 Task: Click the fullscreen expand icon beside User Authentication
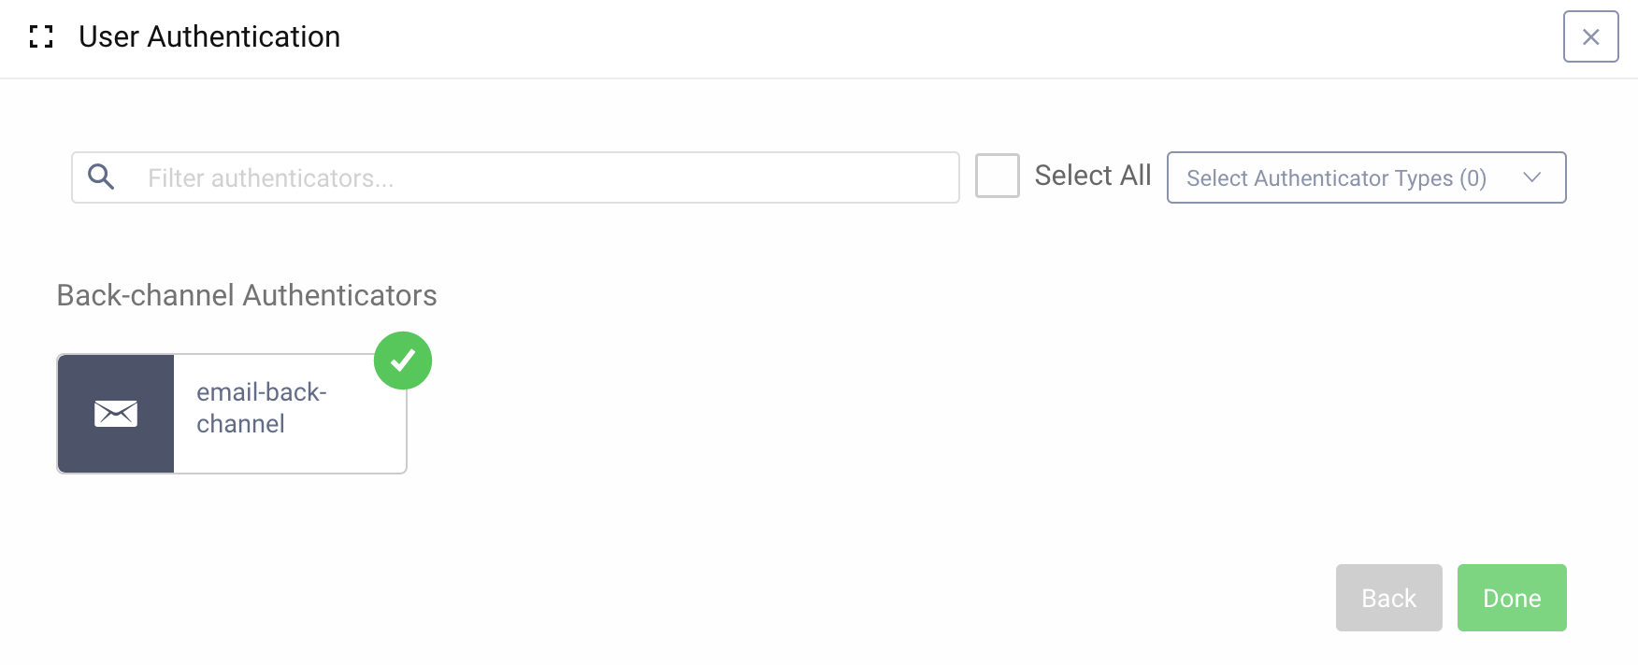click(x=41, y=36)
